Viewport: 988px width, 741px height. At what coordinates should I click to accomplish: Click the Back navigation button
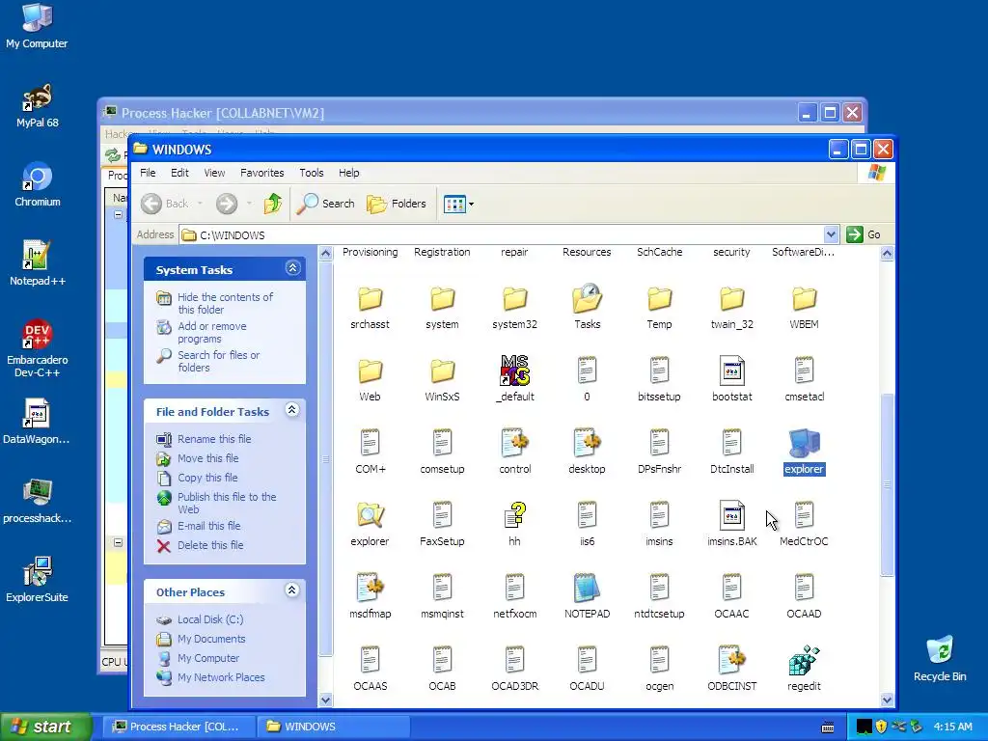point(165,204)
